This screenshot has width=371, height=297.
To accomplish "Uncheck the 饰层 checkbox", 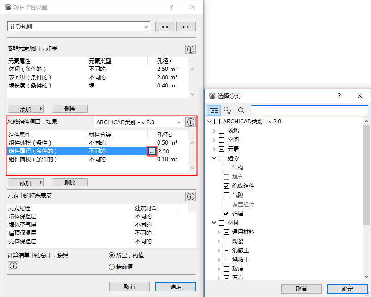I will pyautogui.click(x=226, y=214).
